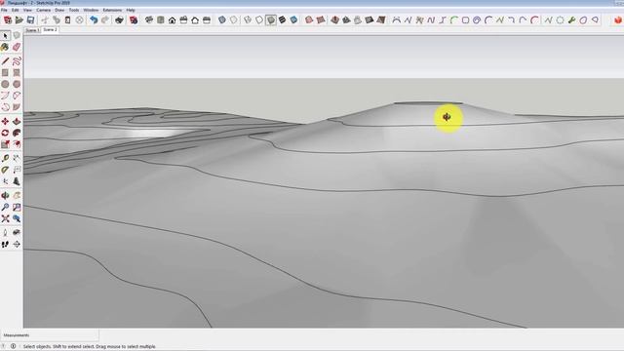Image resolution: width=624 pixels, height=351 pixels.
Task: Select From Contours sandbox tool
Action: click(x=309, y=19)
